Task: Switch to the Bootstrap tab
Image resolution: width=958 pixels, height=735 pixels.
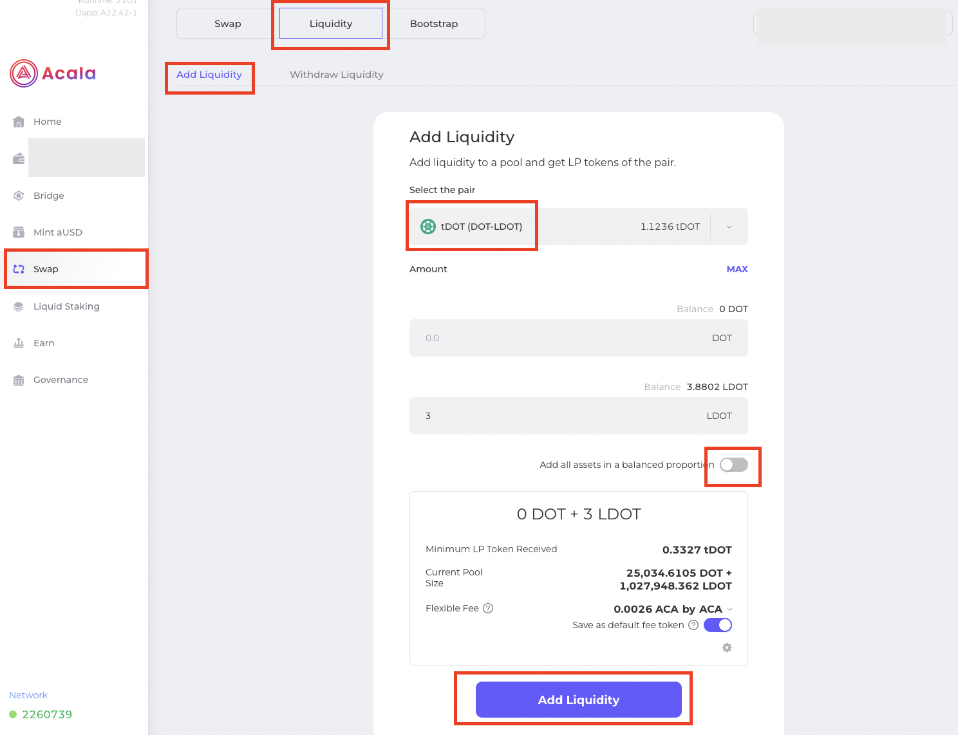Action: point(434,24)
